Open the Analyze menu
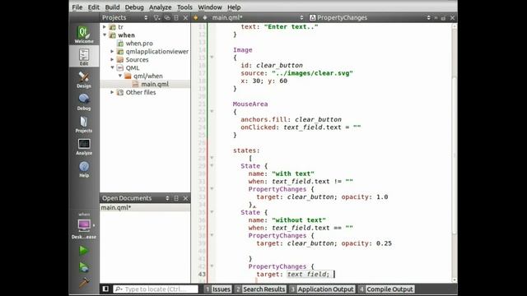Screen dimensions: 527x296 point(161,7)
